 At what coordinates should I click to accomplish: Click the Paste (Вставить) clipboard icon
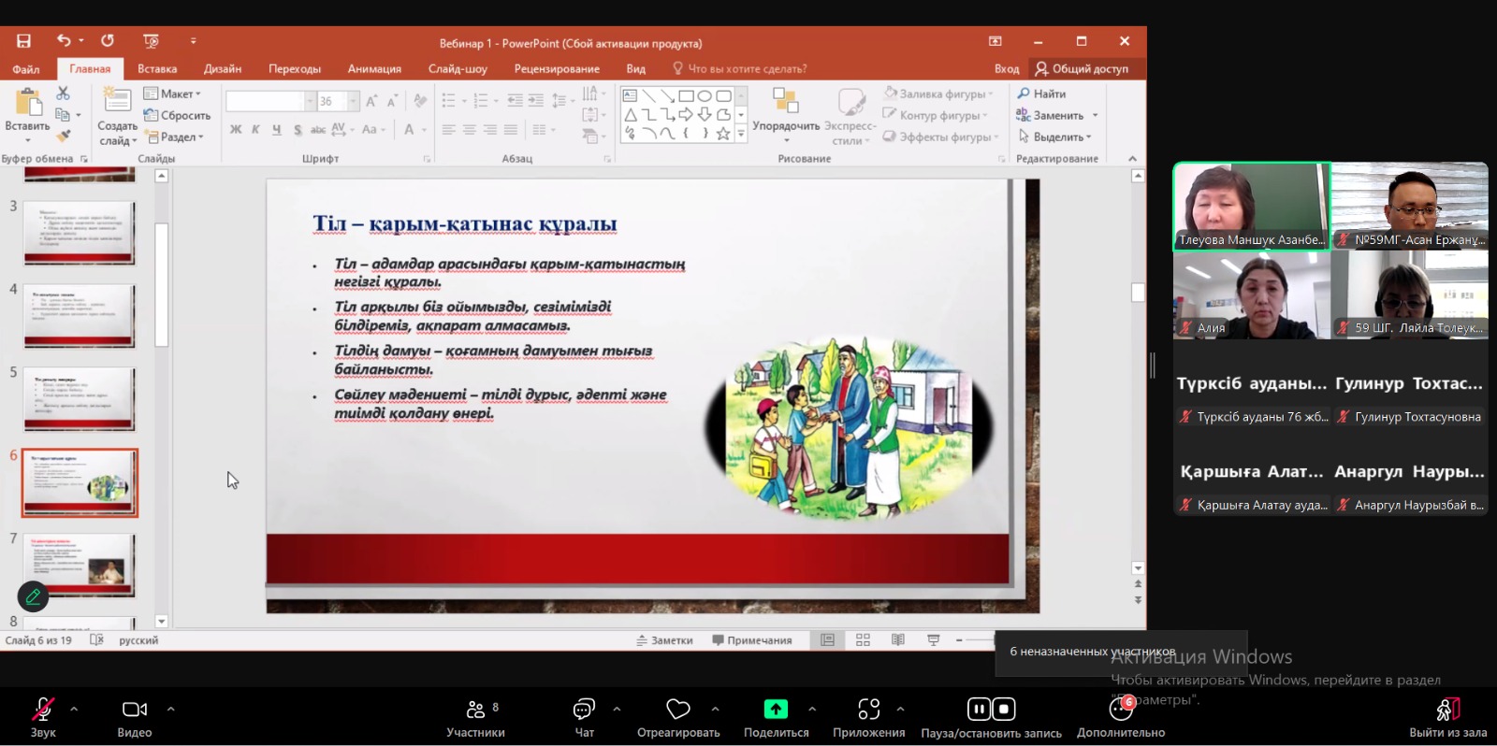click(x=27, y=104)
